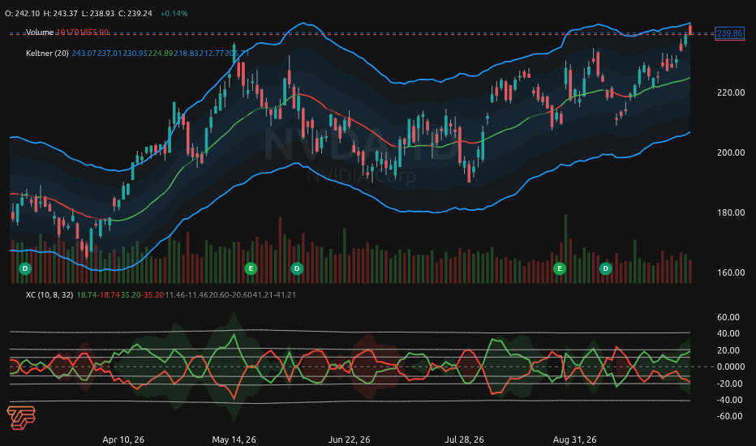756x446 pixels.
Task: Click the 20.00 oscillator axis label
Action: [x=728, y=350]
